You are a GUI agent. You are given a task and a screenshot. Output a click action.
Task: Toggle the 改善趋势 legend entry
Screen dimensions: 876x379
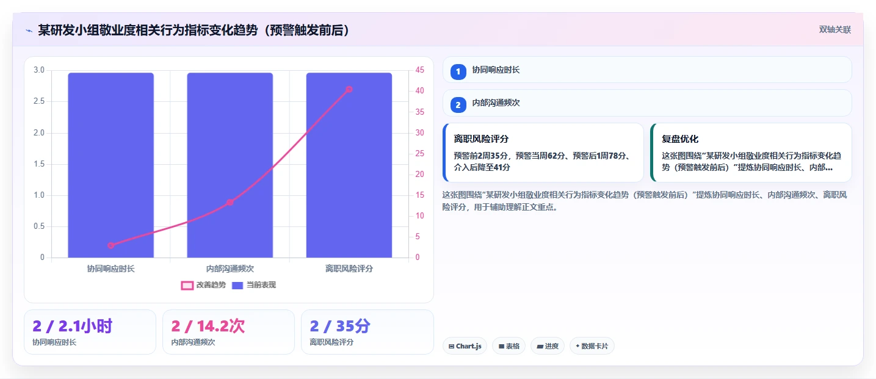204,285
